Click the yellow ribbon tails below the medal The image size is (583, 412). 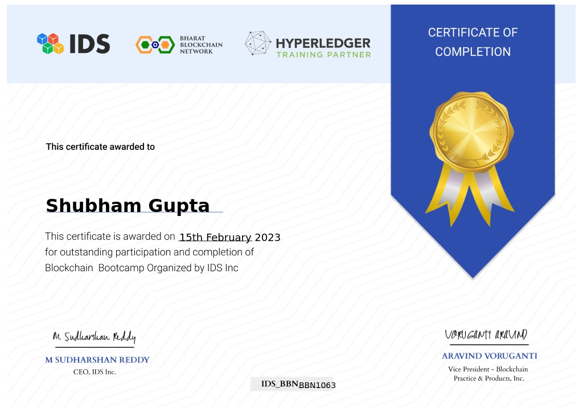471,197
